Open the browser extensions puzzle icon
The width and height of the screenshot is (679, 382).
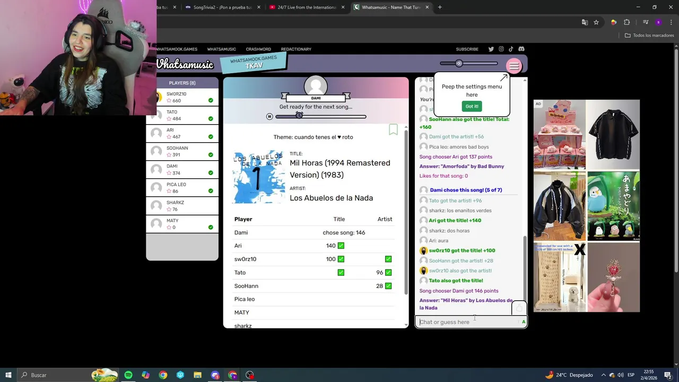pos(627,22)
